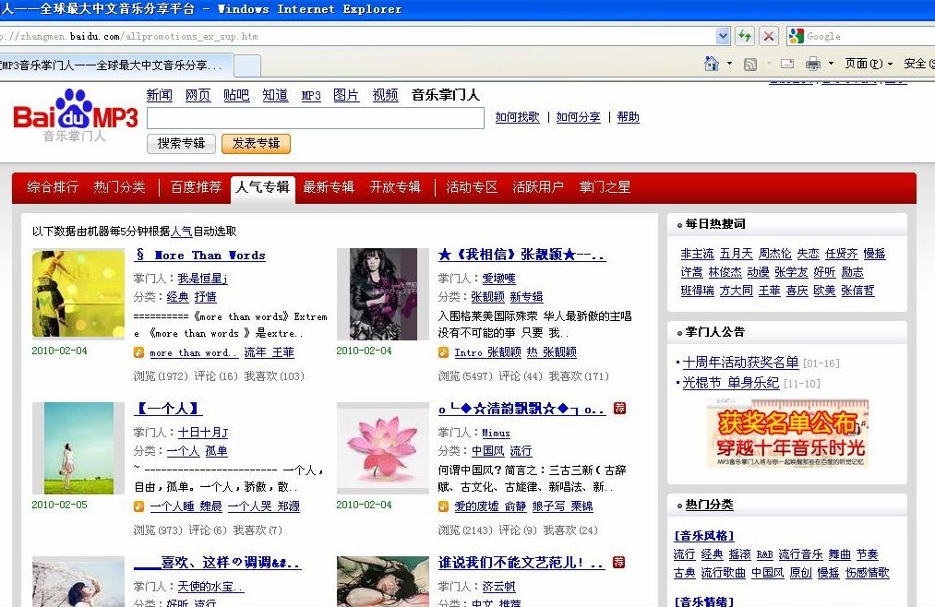Open the MP3 navigation link
The height and width of the screenshot is (607, 935).
[311, 96]
